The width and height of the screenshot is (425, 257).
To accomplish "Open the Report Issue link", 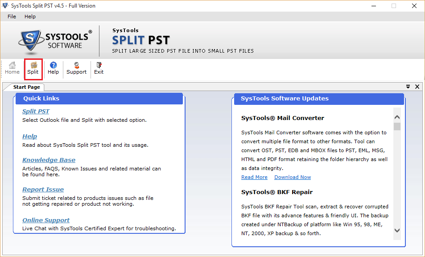I will coord(43,190).
